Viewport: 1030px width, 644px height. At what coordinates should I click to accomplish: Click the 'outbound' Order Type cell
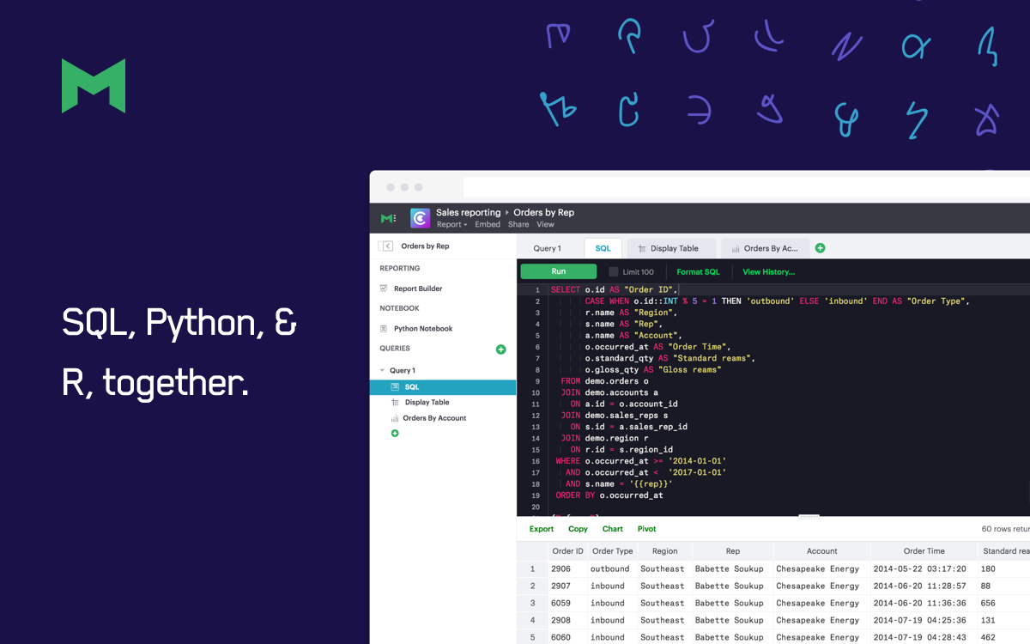tap(612, 568)
